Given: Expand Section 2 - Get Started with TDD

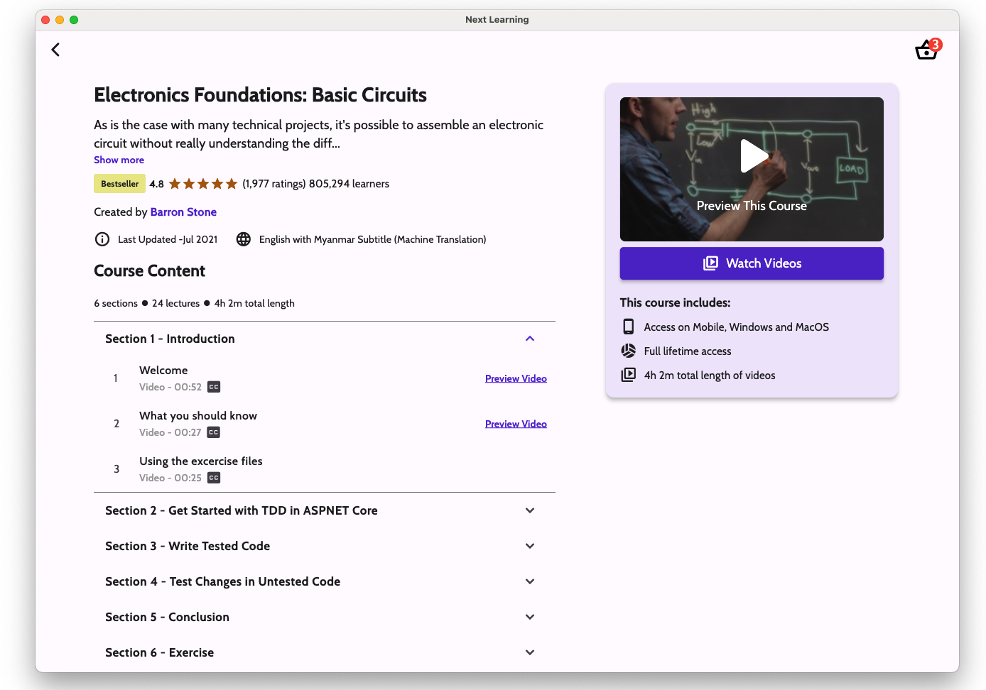Looking at the screenshot, I should point(529,510).
